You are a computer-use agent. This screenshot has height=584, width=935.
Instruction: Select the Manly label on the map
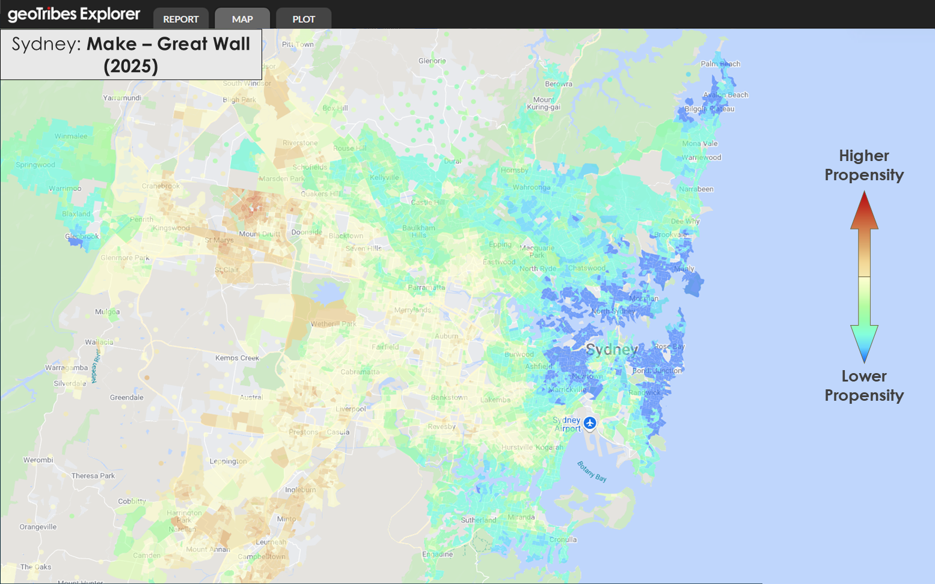pos(684,269)
